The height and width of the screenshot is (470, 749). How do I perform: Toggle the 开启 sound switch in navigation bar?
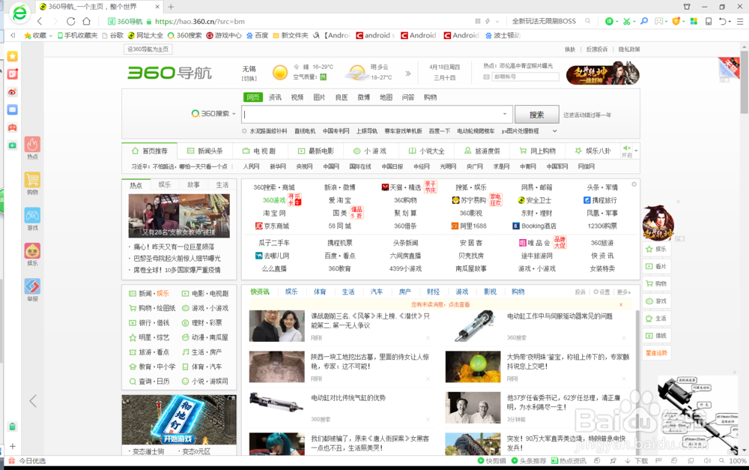point(626,151)
